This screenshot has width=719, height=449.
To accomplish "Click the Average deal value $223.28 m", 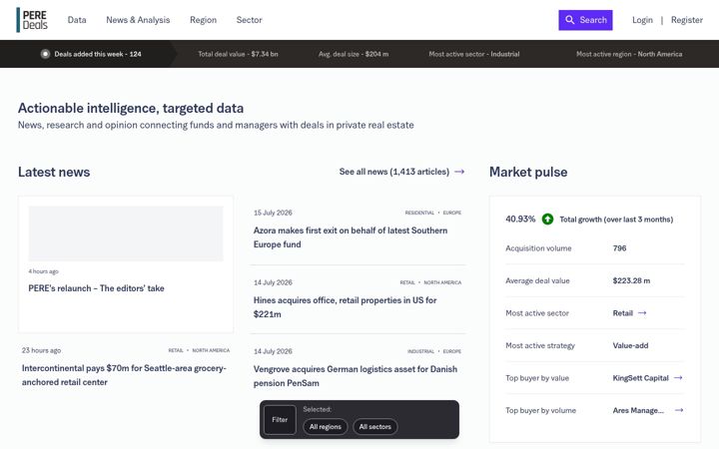I will 631,280.
